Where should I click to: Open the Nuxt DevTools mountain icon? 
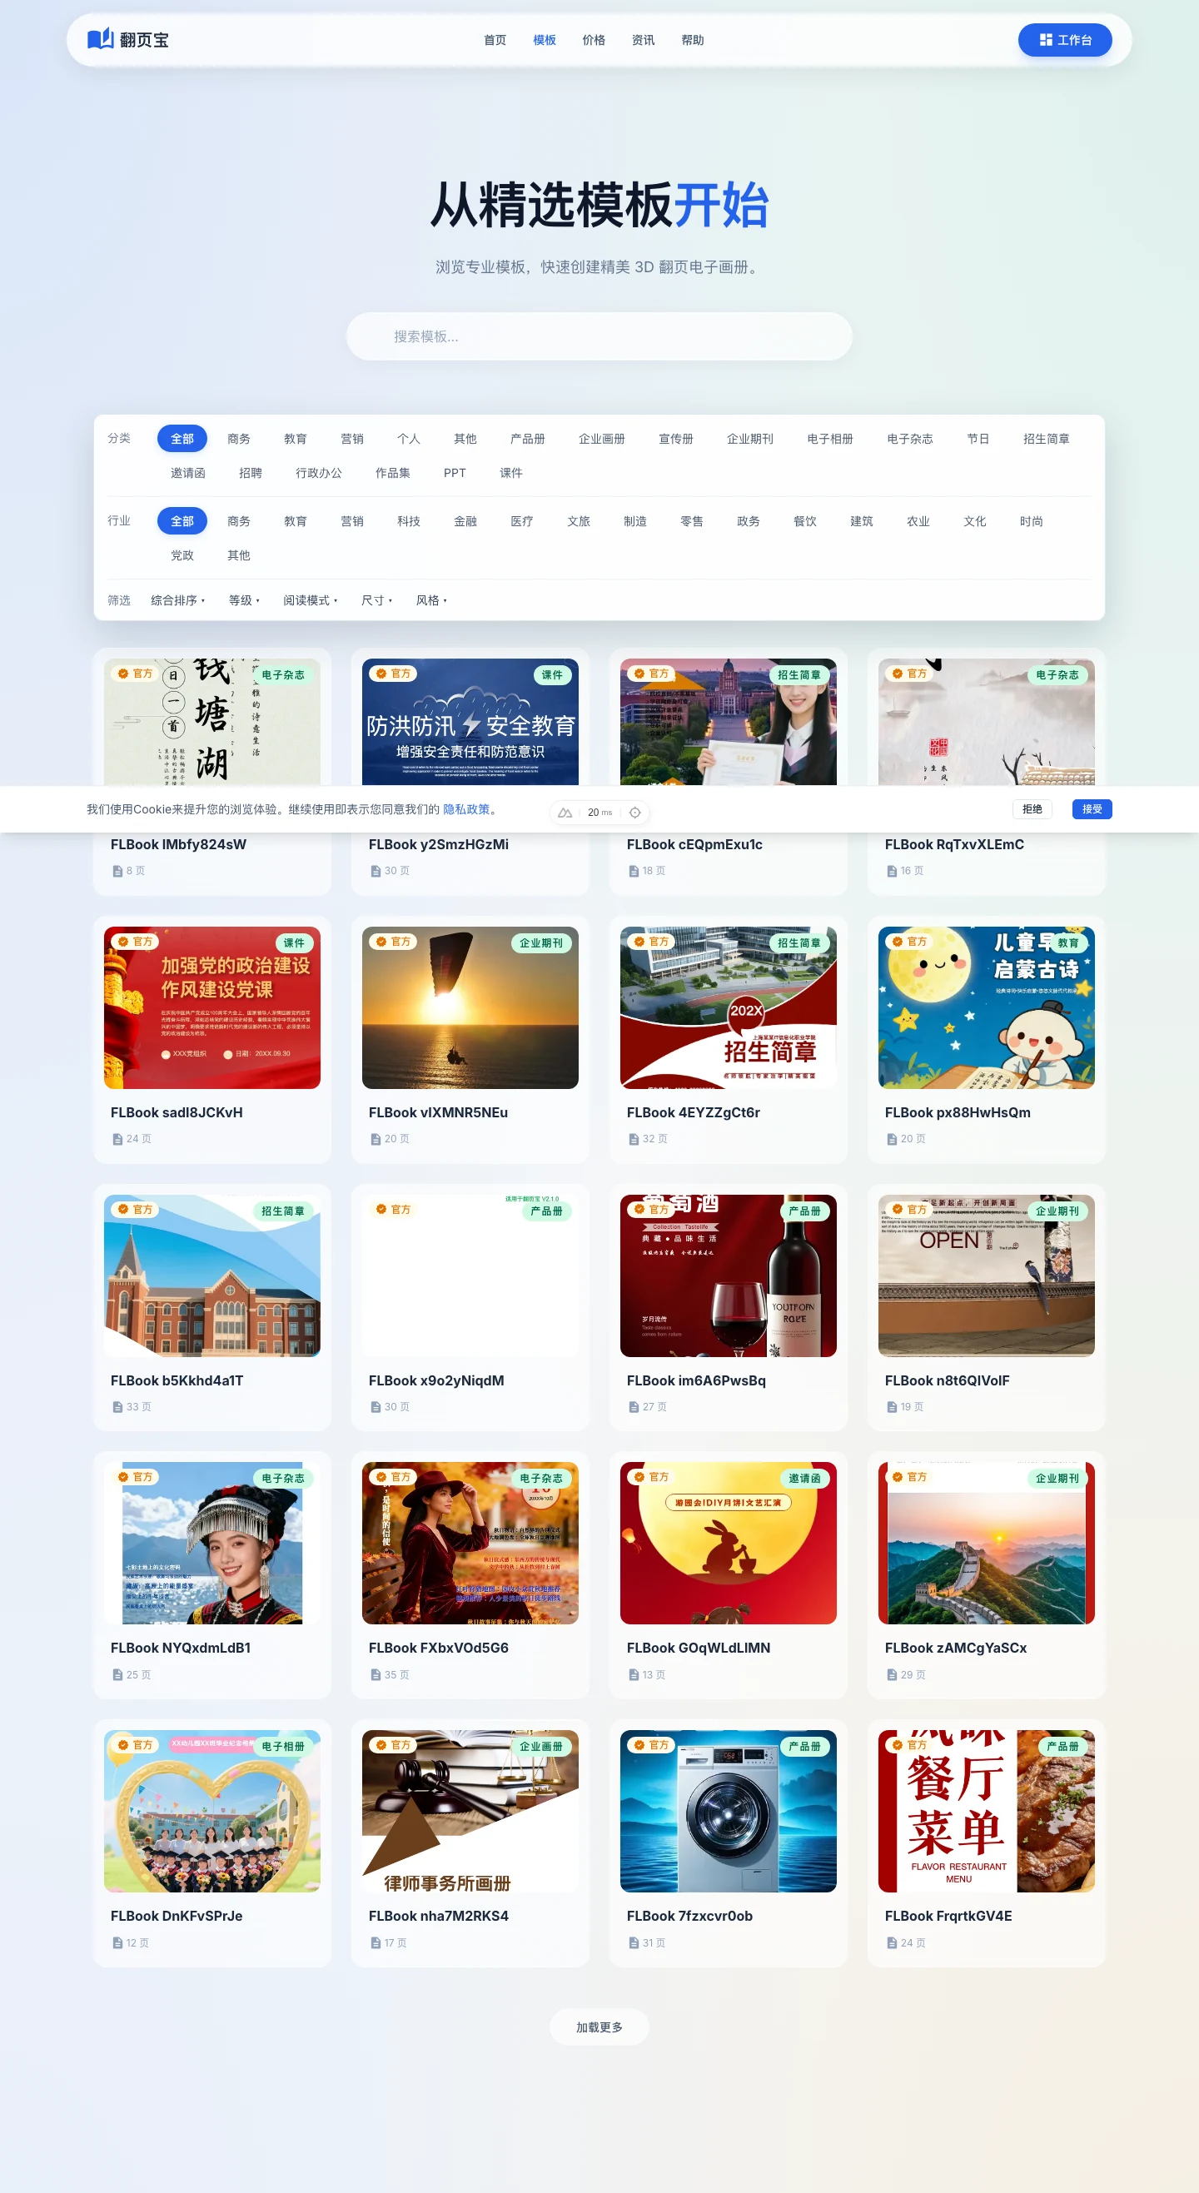pyautogui.click(x=565, y=812)
